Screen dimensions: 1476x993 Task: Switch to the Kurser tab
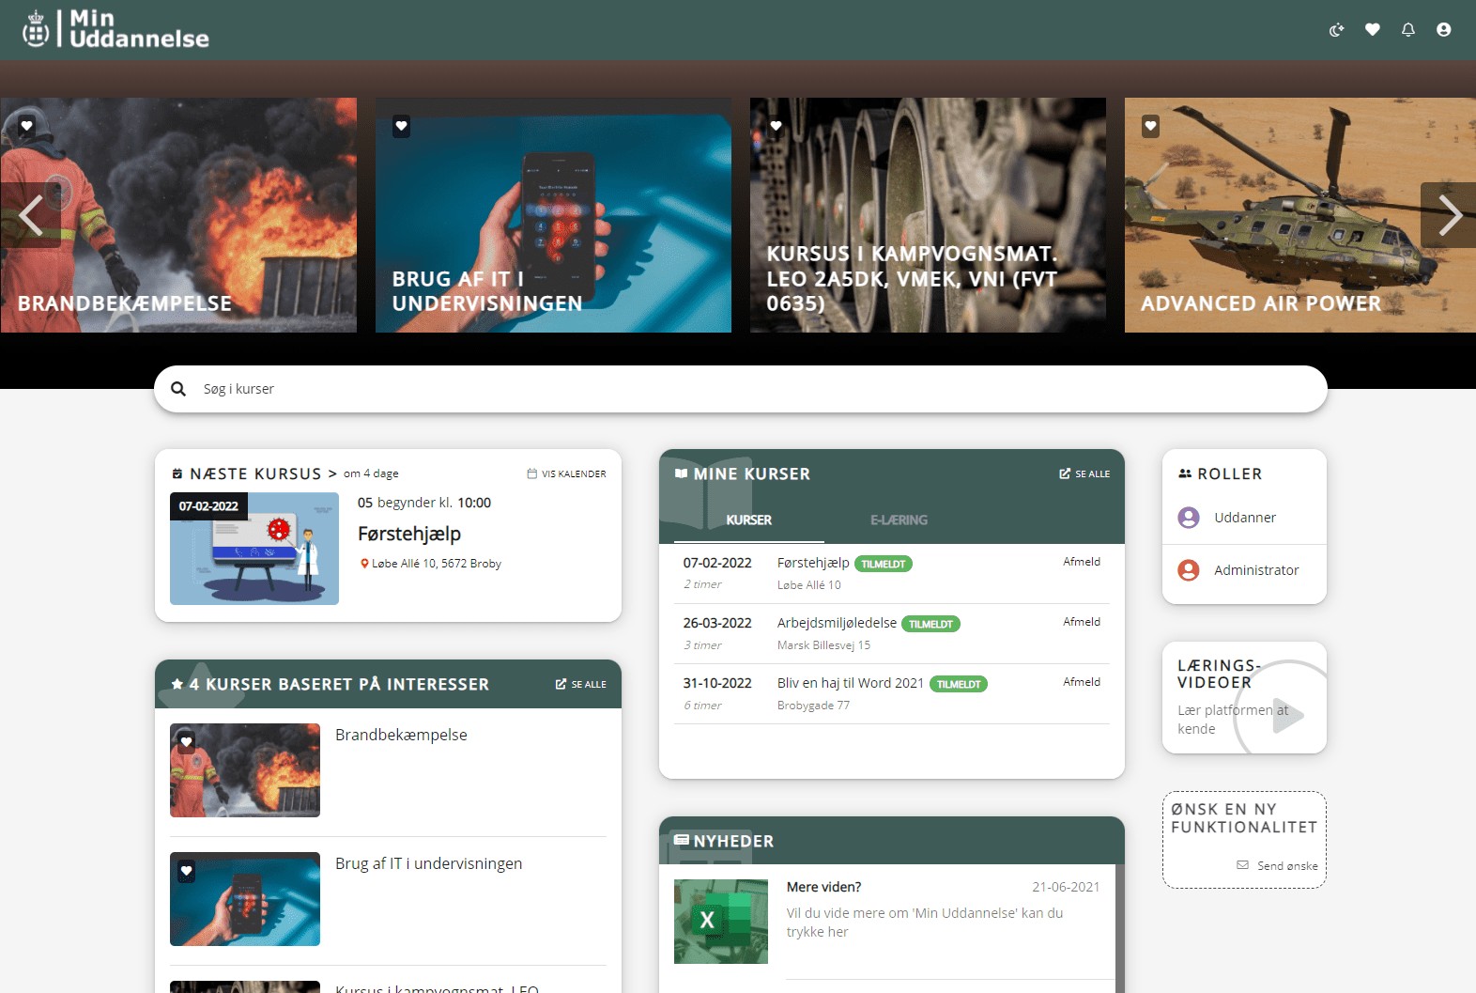(x=749, y=520)
